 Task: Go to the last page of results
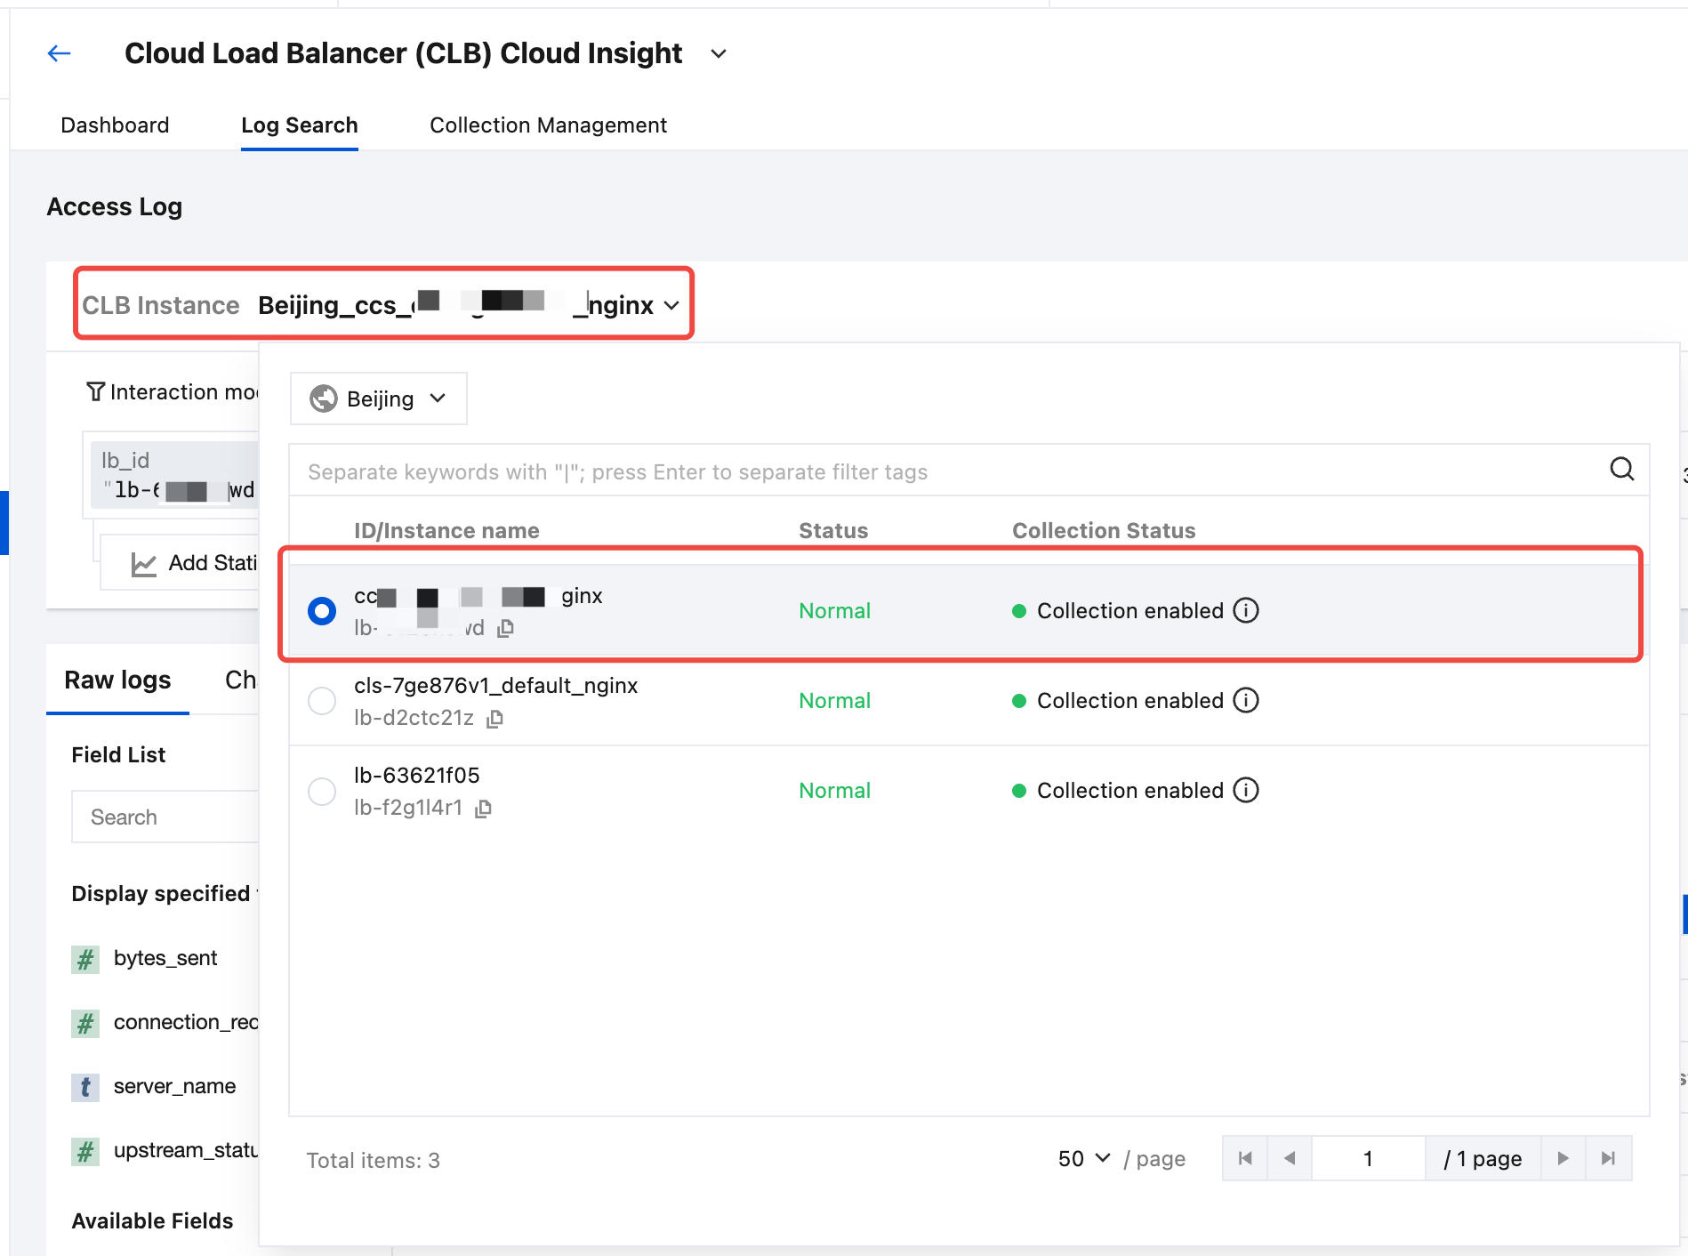tap(1608, 1158)
